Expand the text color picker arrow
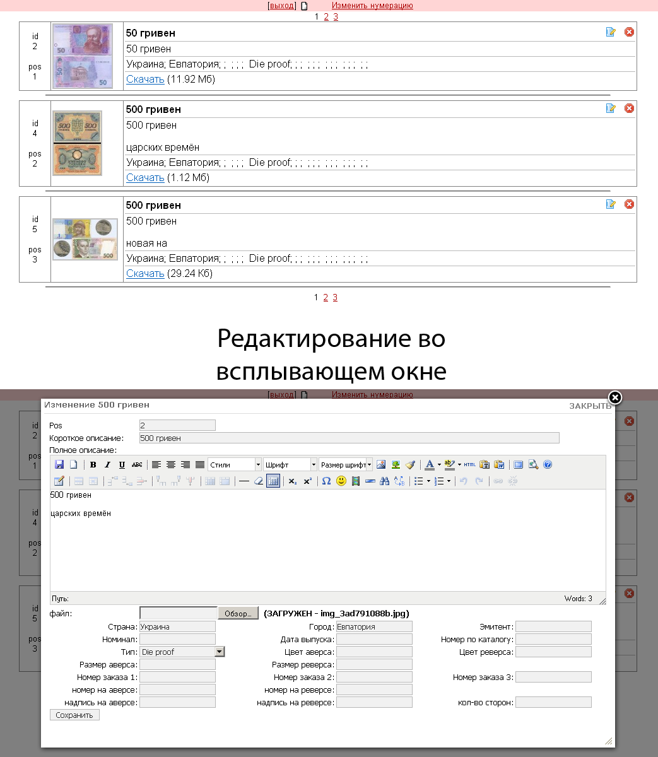Screen dimensions: 658x757 [x=439, y=465]
